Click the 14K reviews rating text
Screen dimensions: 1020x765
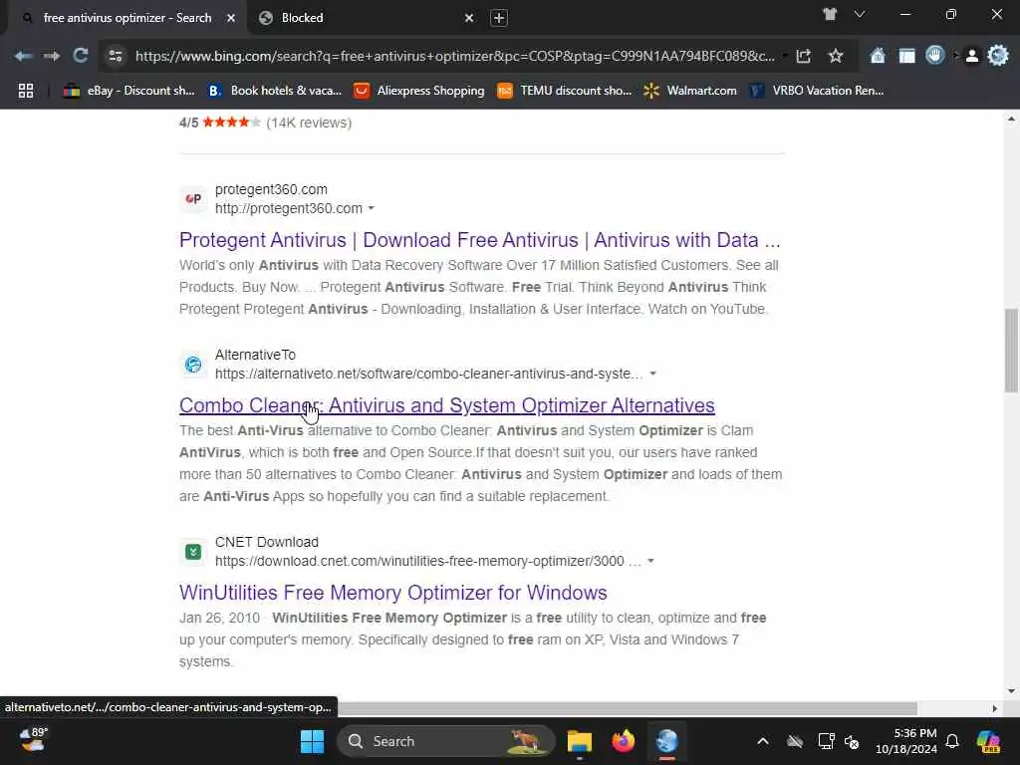tap(309, 123)
